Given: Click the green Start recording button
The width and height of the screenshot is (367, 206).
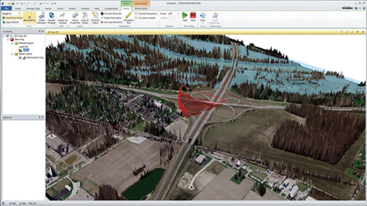Looking at the screenshot, I should (185, 16).
